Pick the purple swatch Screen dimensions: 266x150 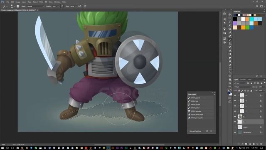pos(235,23)
